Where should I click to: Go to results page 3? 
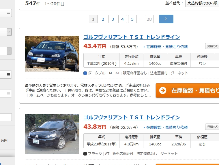[113, 19]
